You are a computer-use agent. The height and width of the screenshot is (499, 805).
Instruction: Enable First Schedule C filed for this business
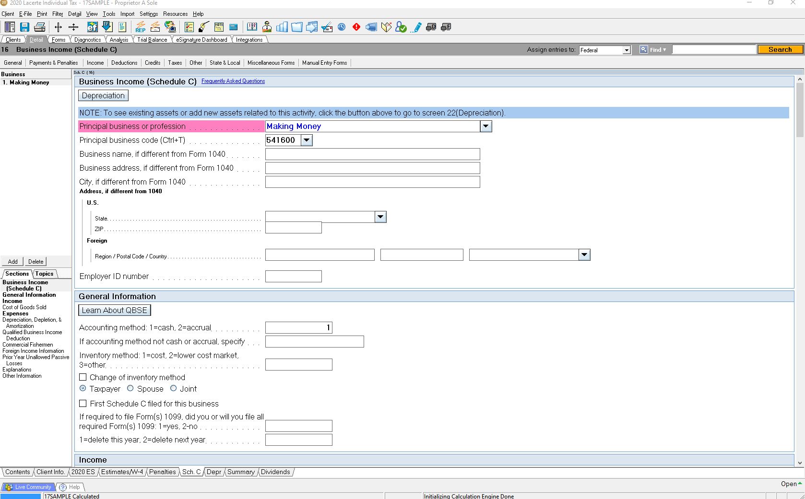[x=83, y=404]
